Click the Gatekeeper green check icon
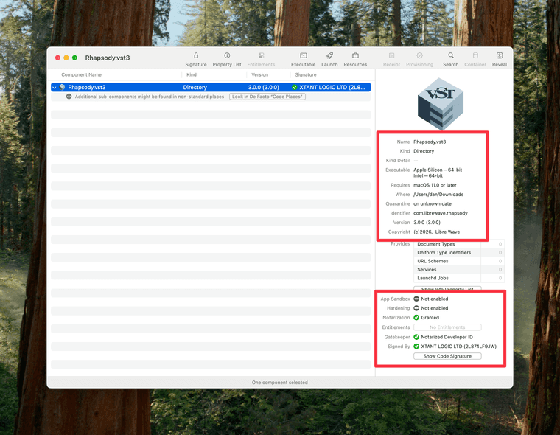The height and width of the screenshot is (435, 560). 416,337
